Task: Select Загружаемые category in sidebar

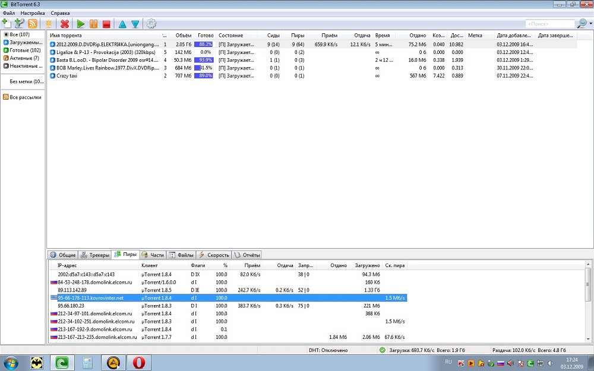Action: (x=23, y=42)
